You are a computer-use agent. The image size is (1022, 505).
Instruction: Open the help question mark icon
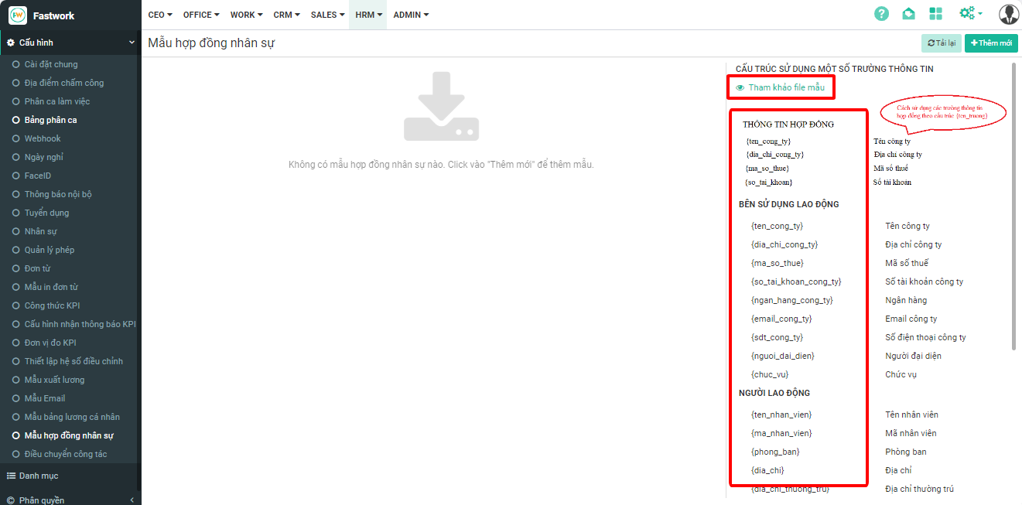(881, 14)
